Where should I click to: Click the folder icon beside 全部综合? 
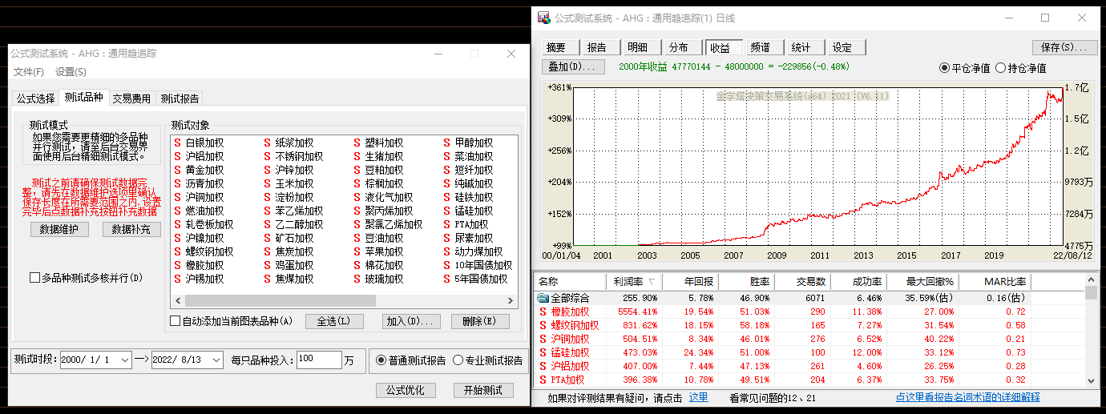pos(543,298)
